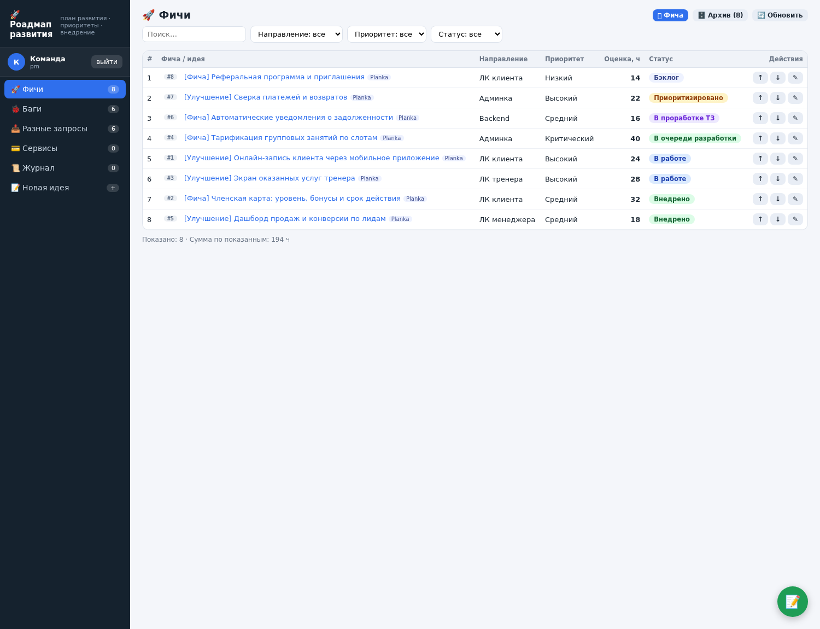Screen dimensions: 820x629
Task: Open the Журнал section
Action: [x=65, y=168]
